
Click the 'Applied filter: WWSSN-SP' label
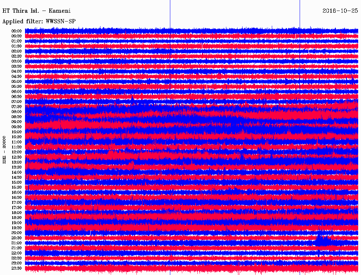(39, 22)
